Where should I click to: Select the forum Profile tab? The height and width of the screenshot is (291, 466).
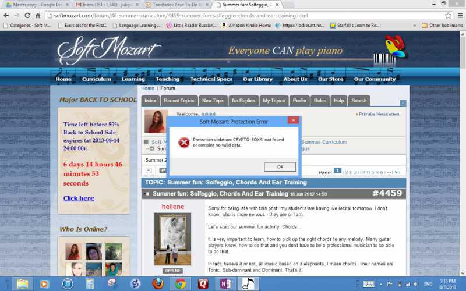(299, 101)
